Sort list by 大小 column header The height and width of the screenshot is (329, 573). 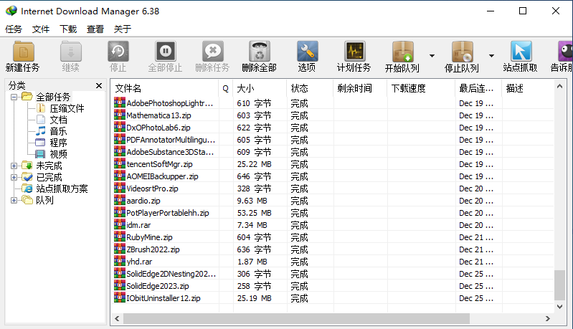pyautogui.click(x=258, y=88)
